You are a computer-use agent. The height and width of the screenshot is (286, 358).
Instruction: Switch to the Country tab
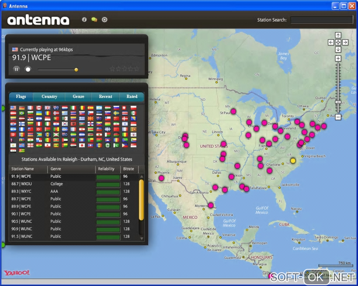[x=49, y=96]
